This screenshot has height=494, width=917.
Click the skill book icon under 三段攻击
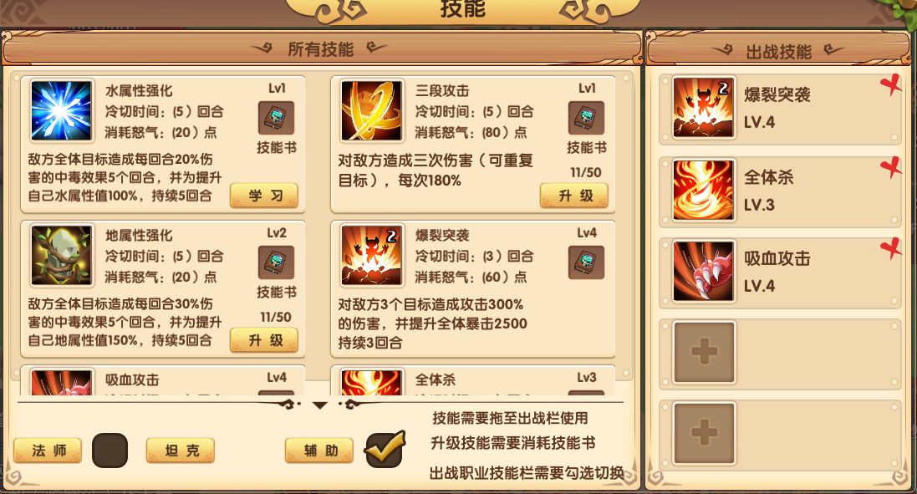point(586,118)
